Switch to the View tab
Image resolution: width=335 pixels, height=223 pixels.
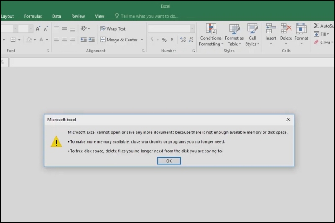coord(100,16)
